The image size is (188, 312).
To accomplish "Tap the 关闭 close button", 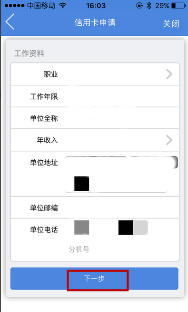I will [x=171, y=24].
